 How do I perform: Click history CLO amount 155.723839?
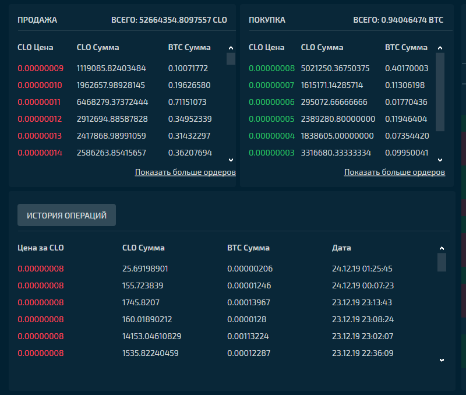(x=143, y=285)
